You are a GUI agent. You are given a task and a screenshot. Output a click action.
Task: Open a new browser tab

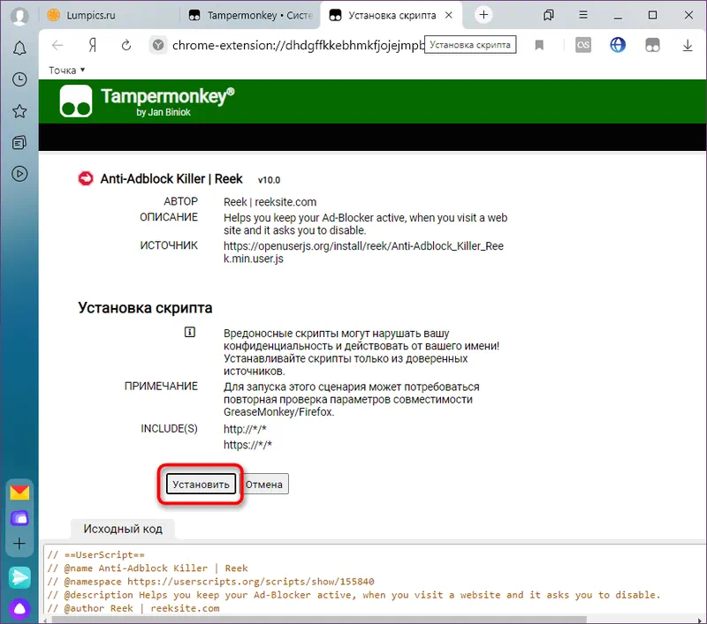point(483,15)
